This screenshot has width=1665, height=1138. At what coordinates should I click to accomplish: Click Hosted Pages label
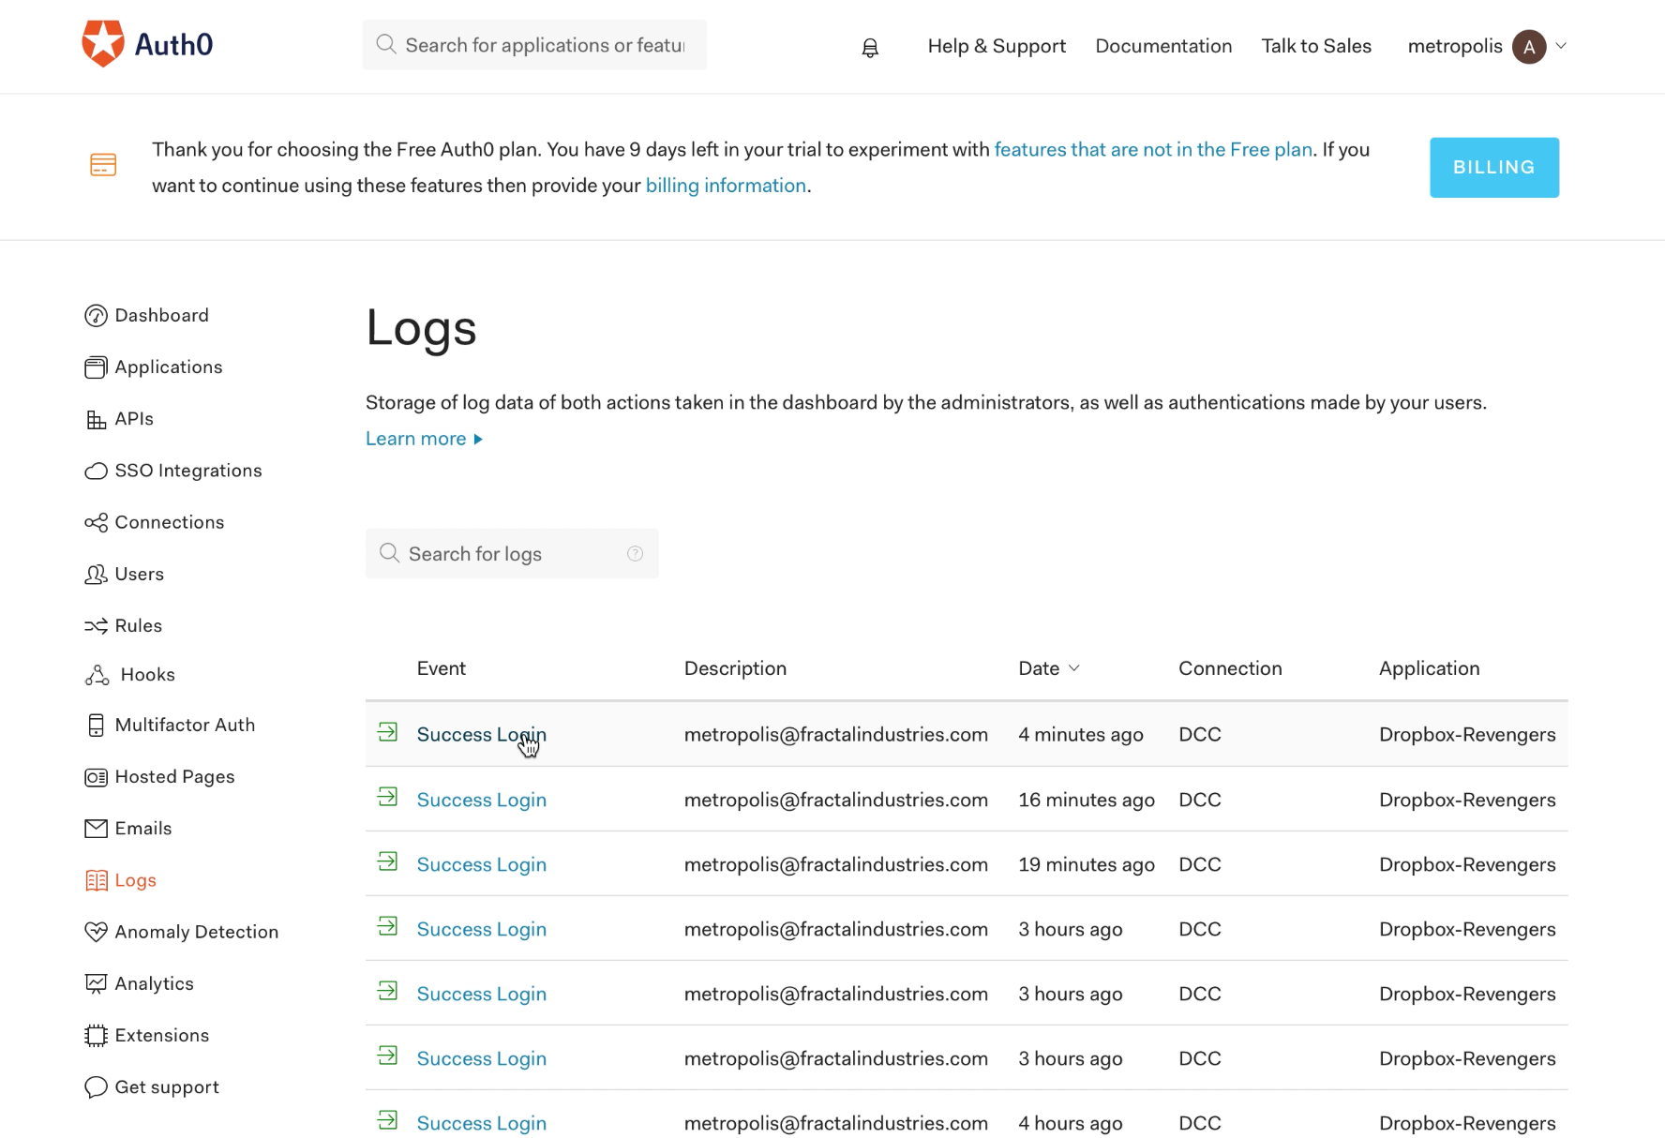coord(174,777)
